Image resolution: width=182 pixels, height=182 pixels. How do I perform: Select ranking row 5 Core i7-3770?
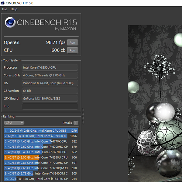pos(41,152)
